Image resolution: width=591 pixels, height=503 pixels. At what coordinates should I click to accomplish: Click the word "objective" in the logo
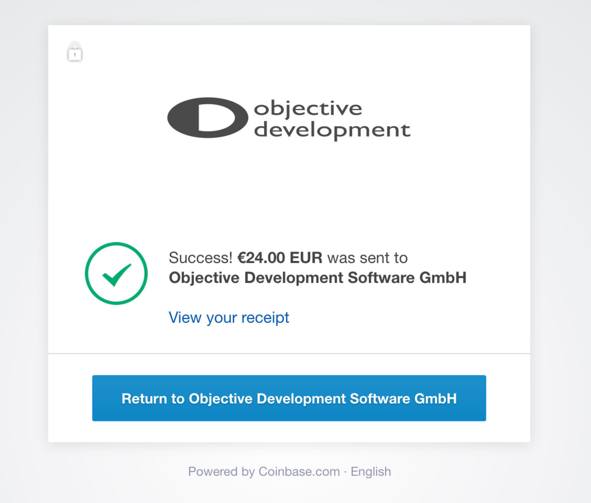[x=308, y=109]
